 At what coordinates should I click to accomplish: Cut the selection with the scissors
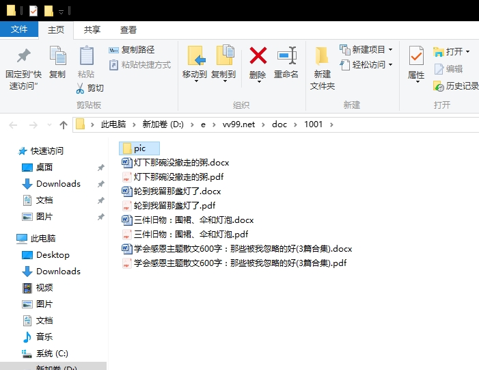[x=90, y=88]
